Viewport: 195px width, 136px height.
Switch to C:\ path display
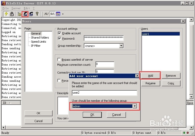tap(53, 14)
